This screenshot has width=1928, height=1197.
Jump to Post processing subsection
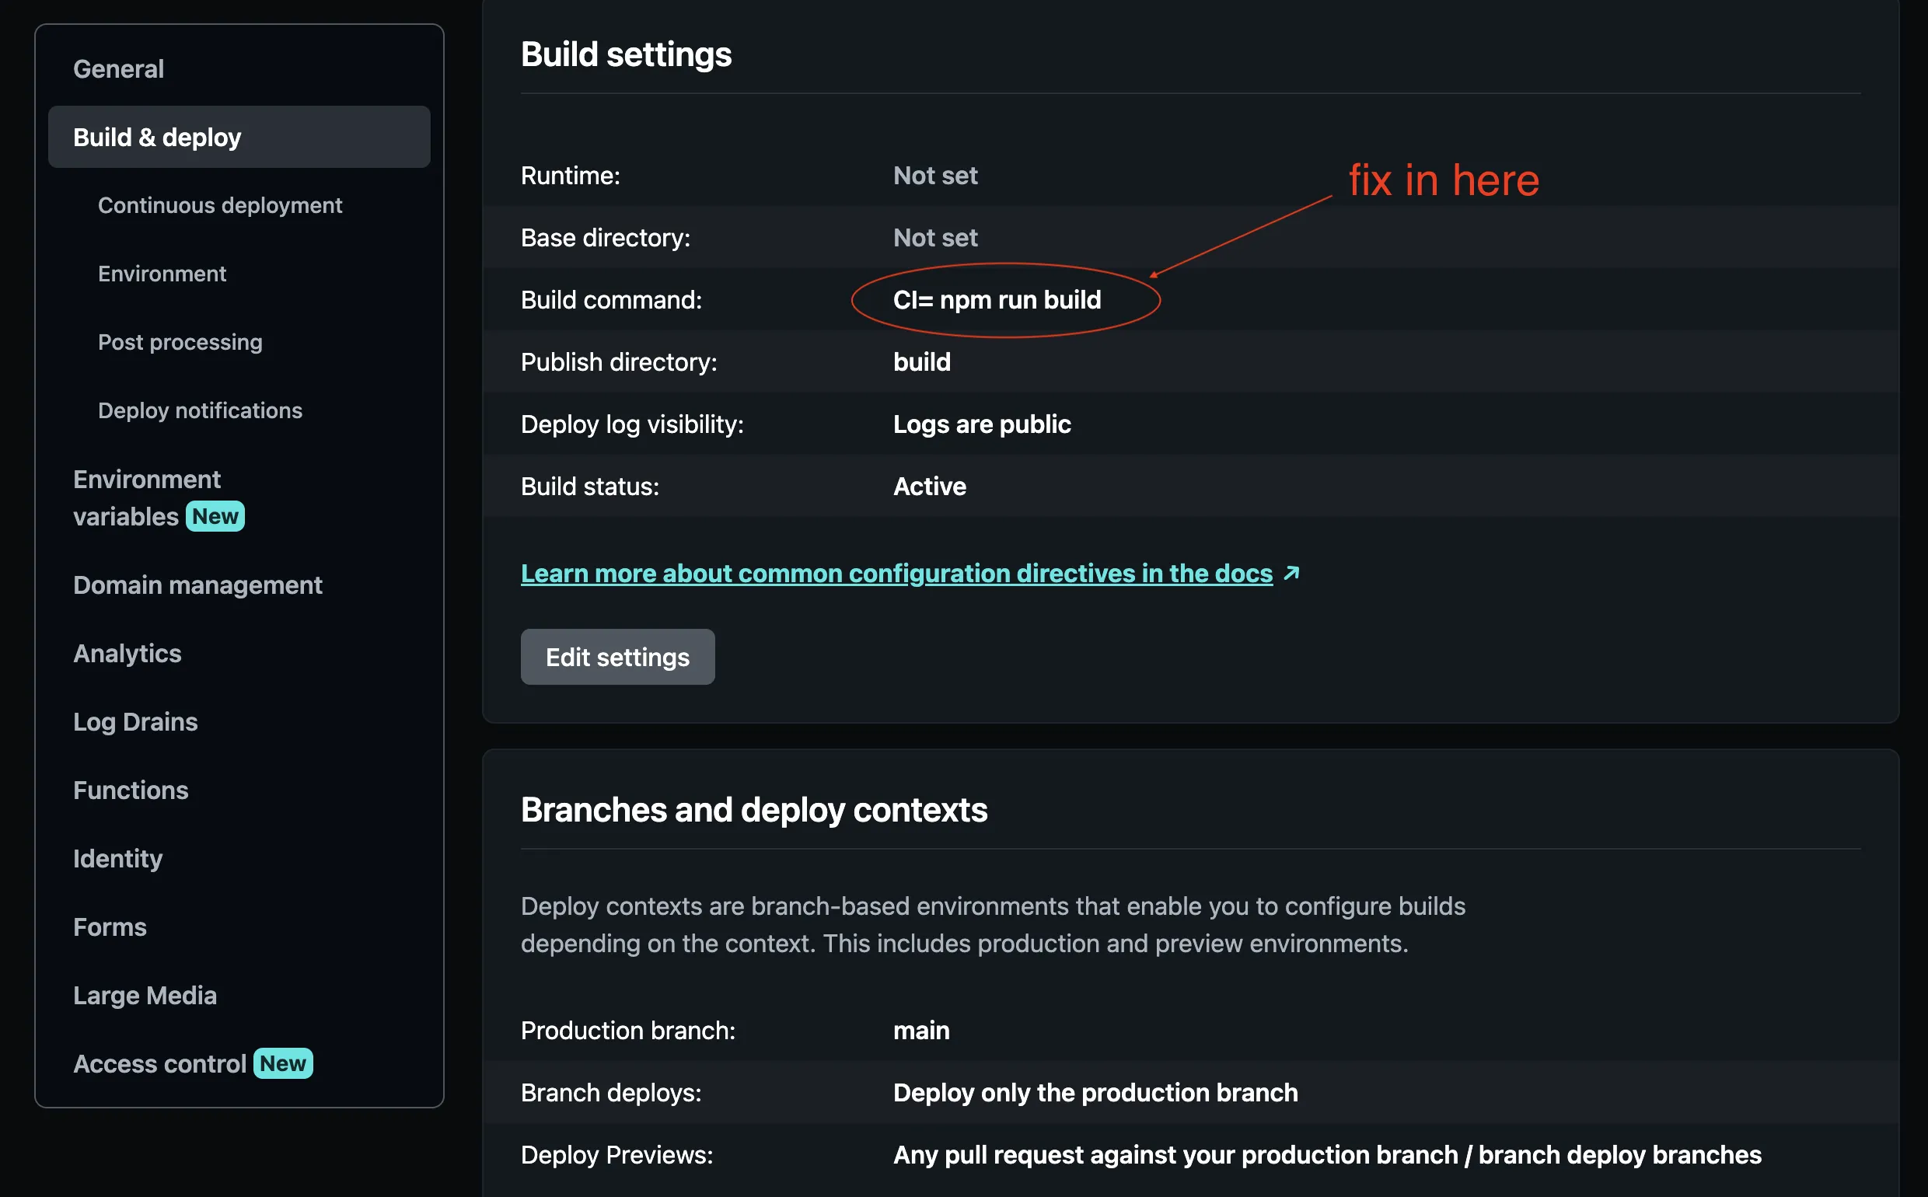[x=180, y=342]
